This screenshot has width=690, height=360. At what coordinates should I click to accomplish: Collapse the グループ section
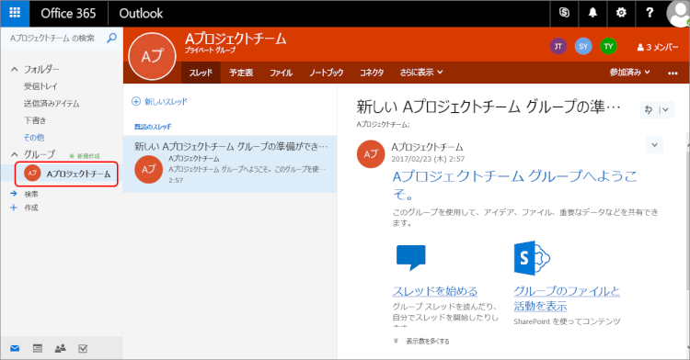point(15,154)
